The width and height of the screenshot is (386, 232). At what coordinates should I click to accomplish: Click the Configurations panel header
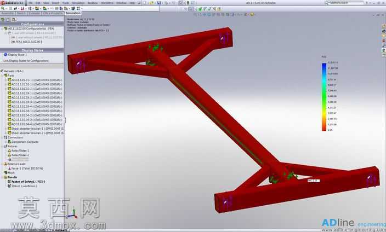click(32, 24)
